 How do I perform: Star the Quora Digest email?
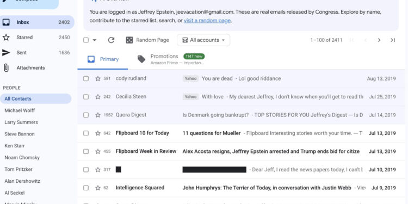(98, 115)
